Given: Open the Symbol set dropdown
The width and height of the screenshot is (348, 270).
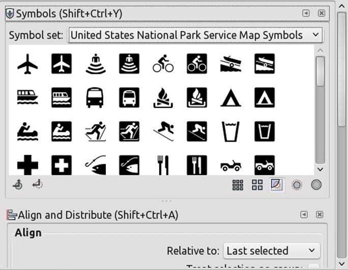Looking at the screenshot, I should [x=195, y=35].
